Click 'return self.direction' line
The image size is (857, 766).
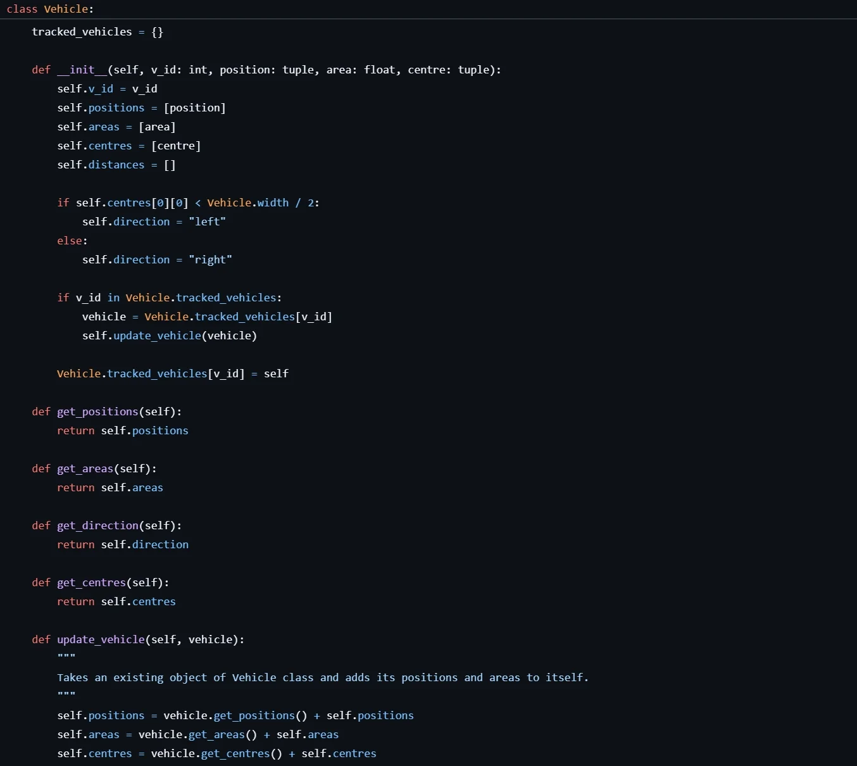pyautogui.click(x=123, y=544)
